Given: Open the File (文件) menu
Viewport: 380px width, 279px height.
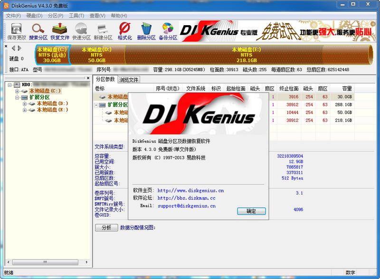Looking at the screenshot, I should point(13,16).
